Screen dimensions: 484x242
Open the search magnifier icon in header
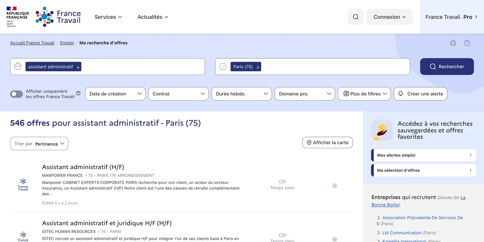pyautogui.click(x=355, y=17)
